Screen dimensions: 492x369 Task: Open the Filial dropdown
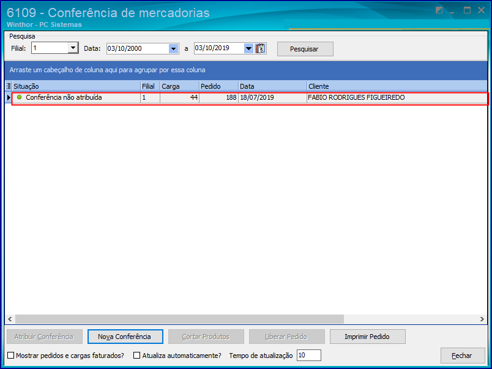click(x=73, y=48)
